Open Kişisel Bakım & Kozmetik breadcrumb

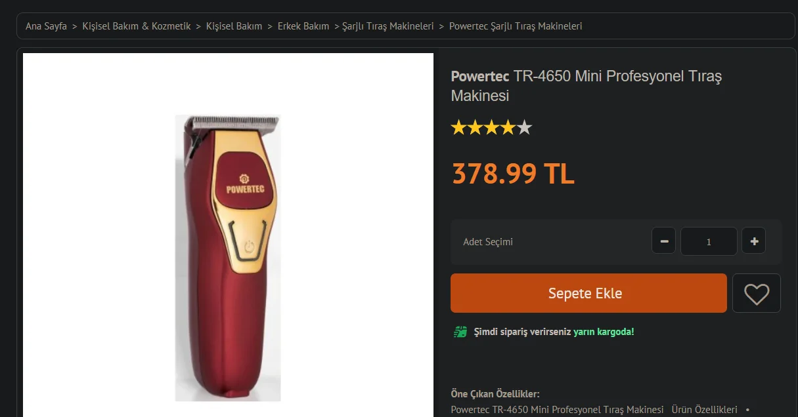pos(137,26)
